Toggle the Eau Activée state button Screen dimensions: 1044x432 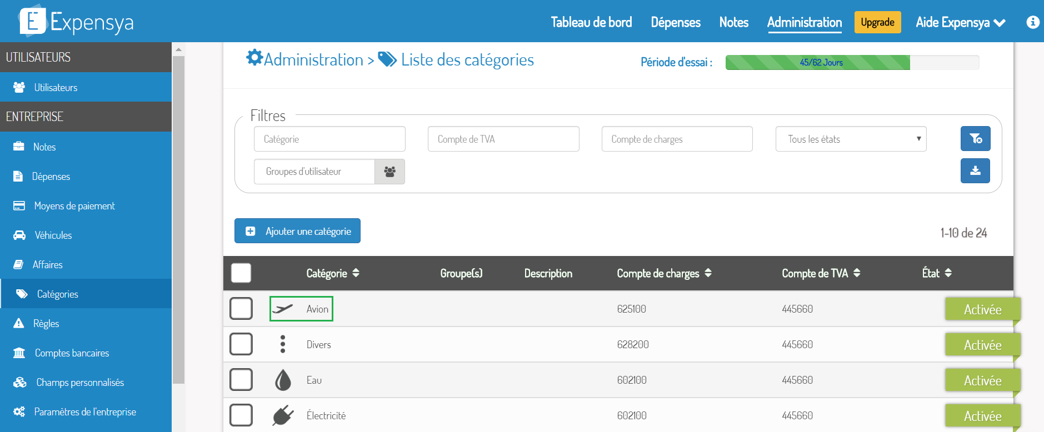982,380
